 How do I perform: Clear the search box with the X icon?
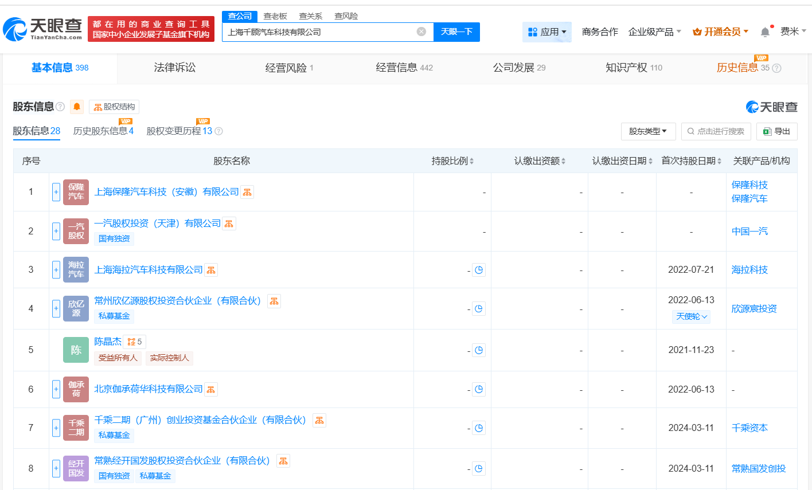coord(421,32)
